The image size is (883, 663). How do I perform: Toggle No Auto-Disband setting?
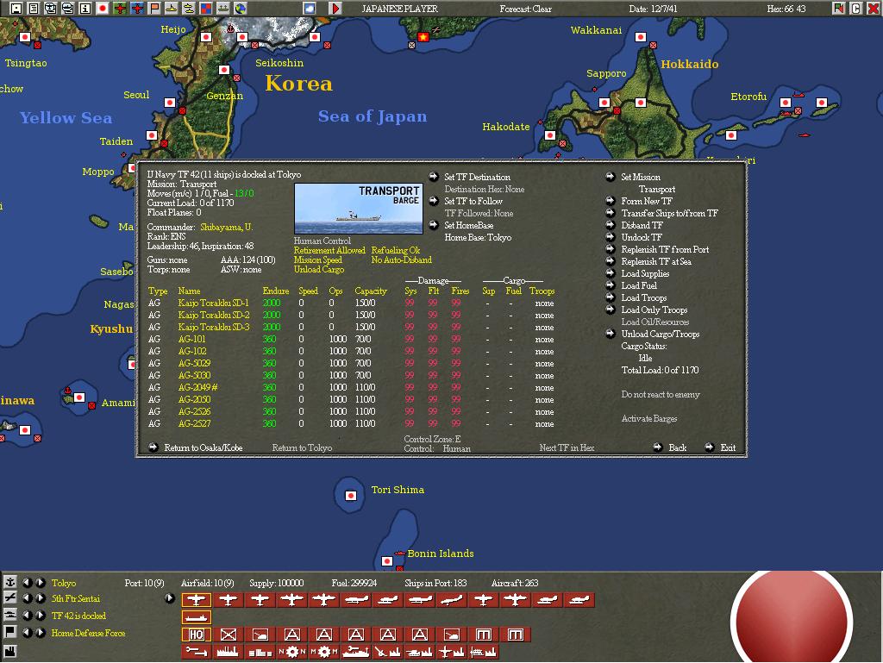(x=402, y=260)
